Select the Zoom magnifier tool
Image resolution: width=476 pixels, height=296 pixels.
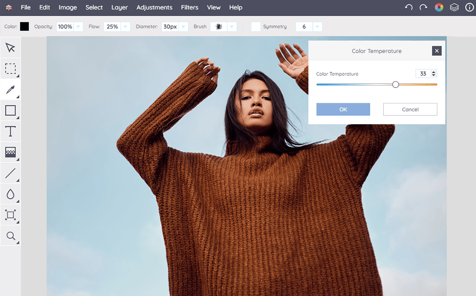coord(10,236)
